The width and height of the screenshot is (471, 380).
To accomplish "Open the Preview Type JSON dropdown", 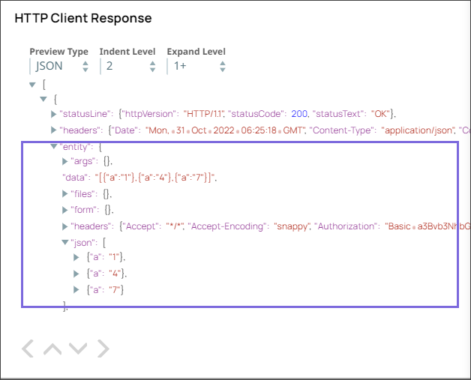I will [x=59, y=67].
